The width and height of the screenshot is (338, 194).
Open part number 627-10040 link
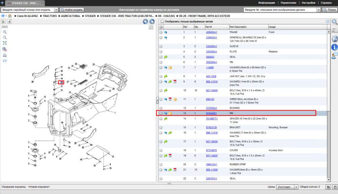[212, 91]
